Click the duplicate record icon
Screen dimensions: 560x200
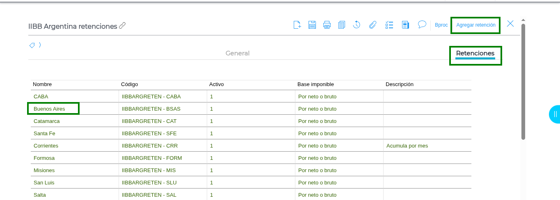point(342,25)
